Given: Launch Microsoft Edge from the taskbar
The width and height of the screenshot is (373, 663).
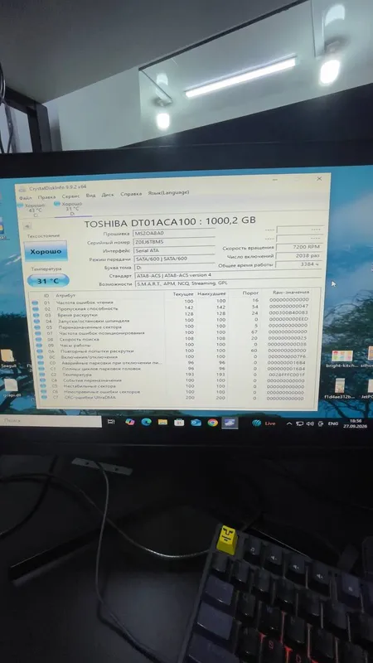Looking at the screenshot, I should (147, 422).
